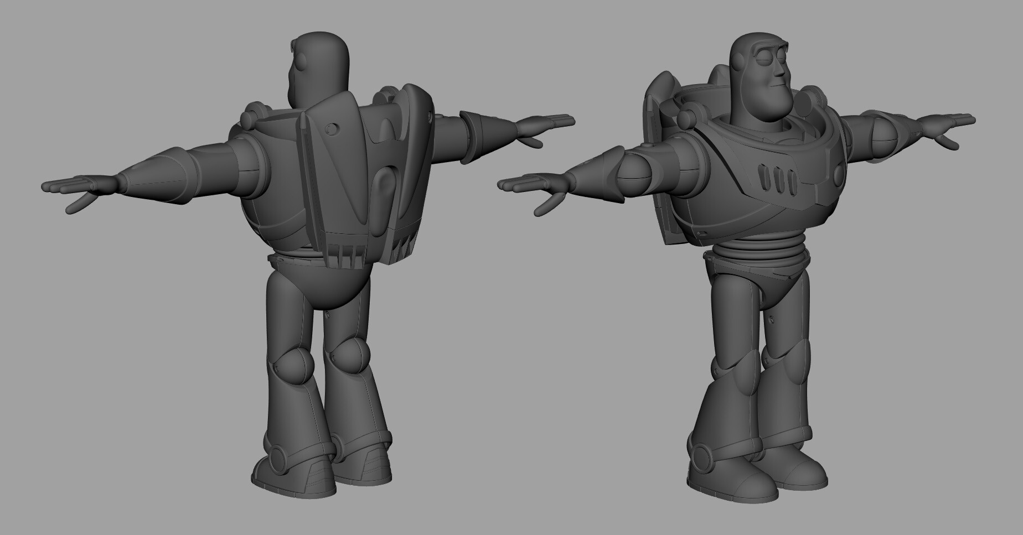
Task: Select the back-view character model's jetpack
Action: 365,177
